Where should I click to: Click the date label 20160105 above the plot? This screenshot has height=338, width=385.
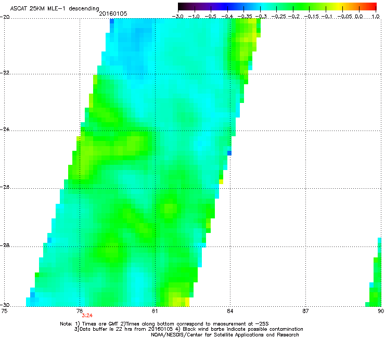point(113,14)
